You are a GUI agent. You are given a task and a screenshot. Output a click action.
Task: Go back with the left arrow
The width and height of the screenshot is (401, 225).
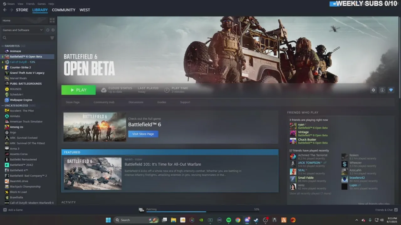pos(5,10)
